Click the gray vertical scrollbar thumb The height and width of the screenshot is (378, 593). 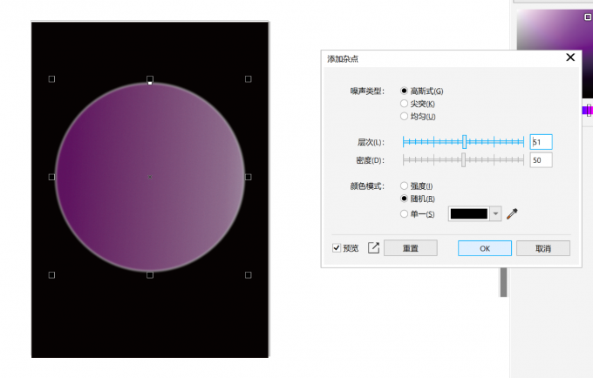[x=503, y=282]
